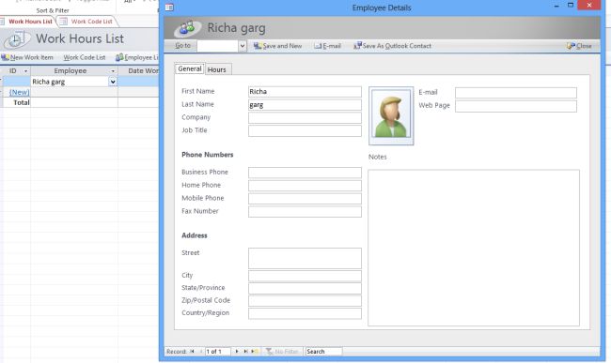Click the Employee Details window form icon
Screen dimensions: 611x363
[169, 8]
